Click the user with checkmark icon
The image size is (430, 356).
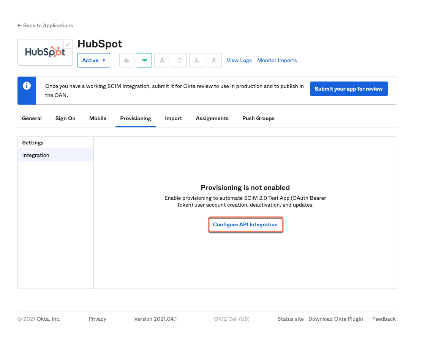coord(214,60)
